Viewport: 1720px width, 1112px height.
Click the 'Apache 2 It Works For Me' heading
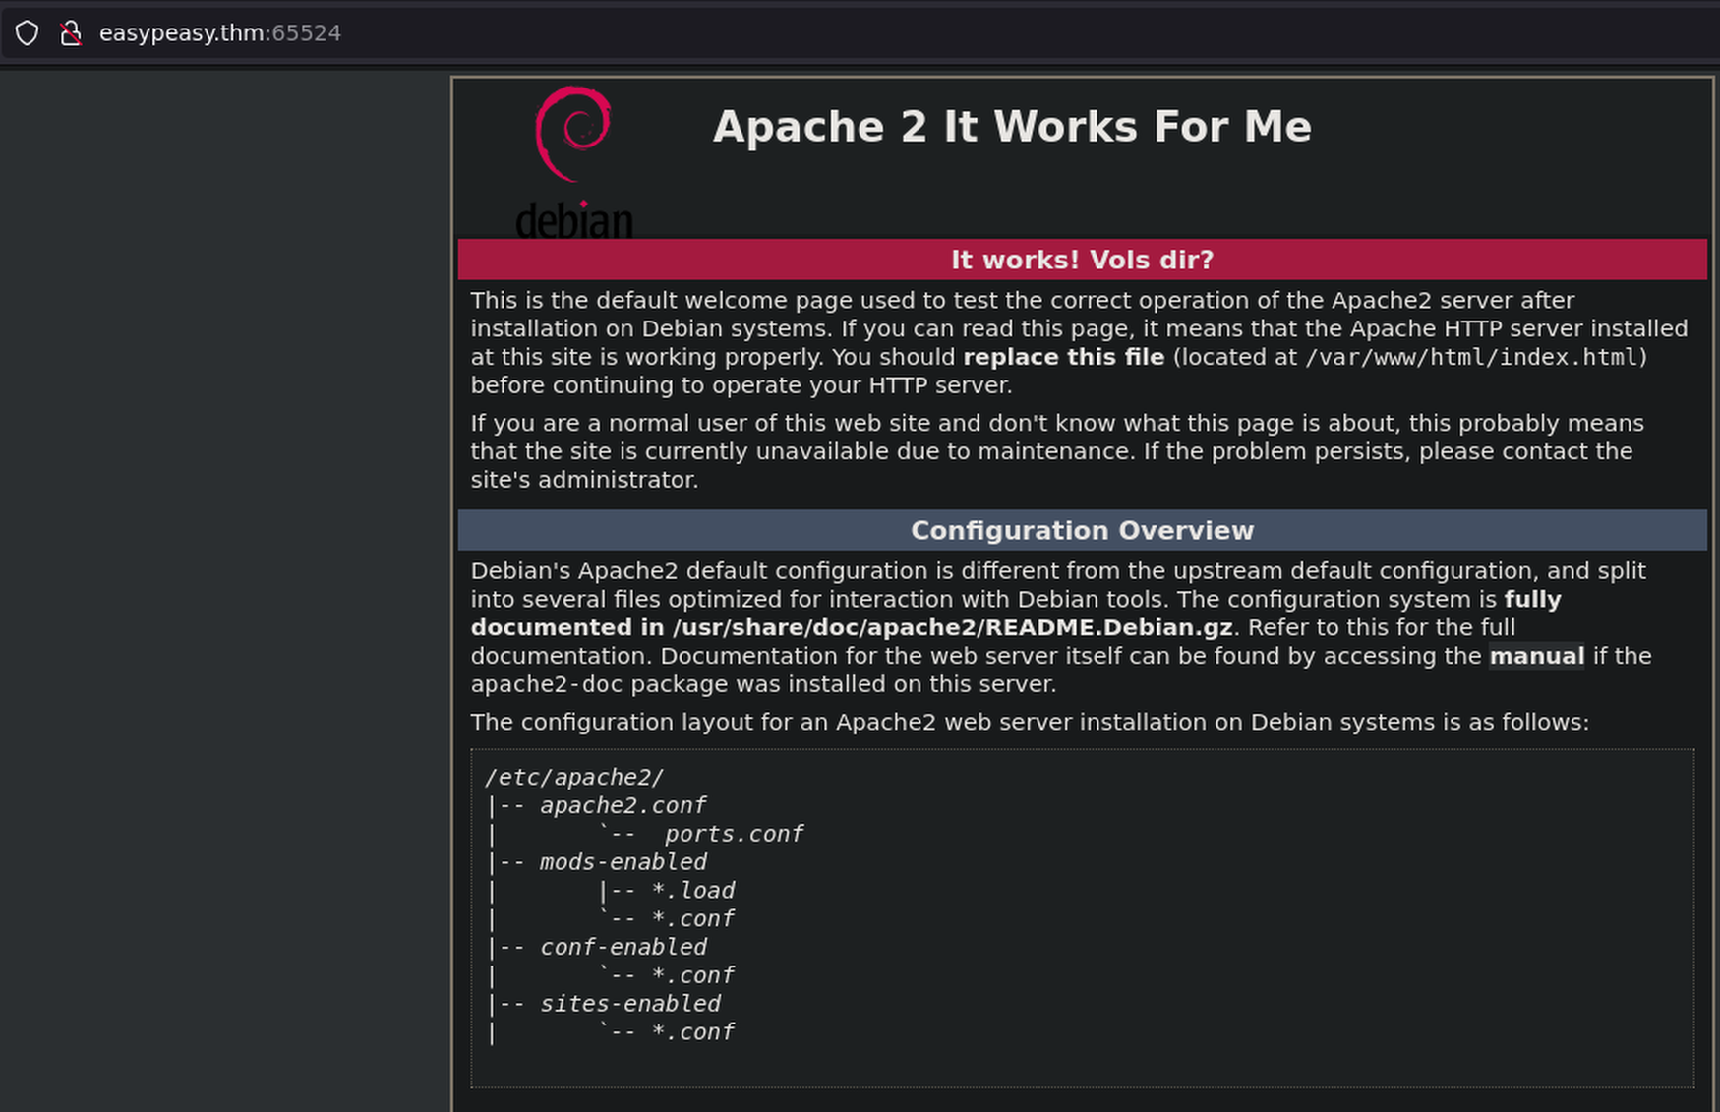click(1012, 127)
